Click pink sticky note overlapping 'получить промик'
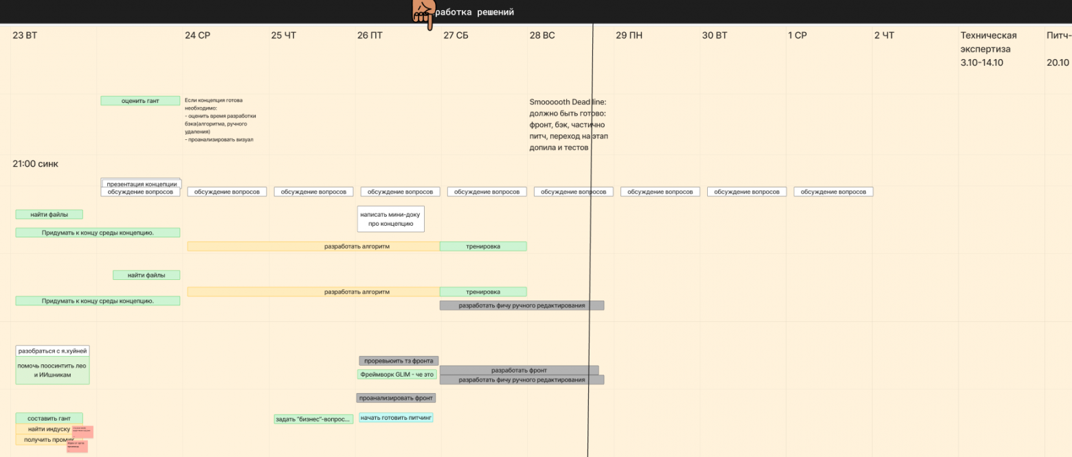Screen dimensions: 1072x457 coord(77,447)
